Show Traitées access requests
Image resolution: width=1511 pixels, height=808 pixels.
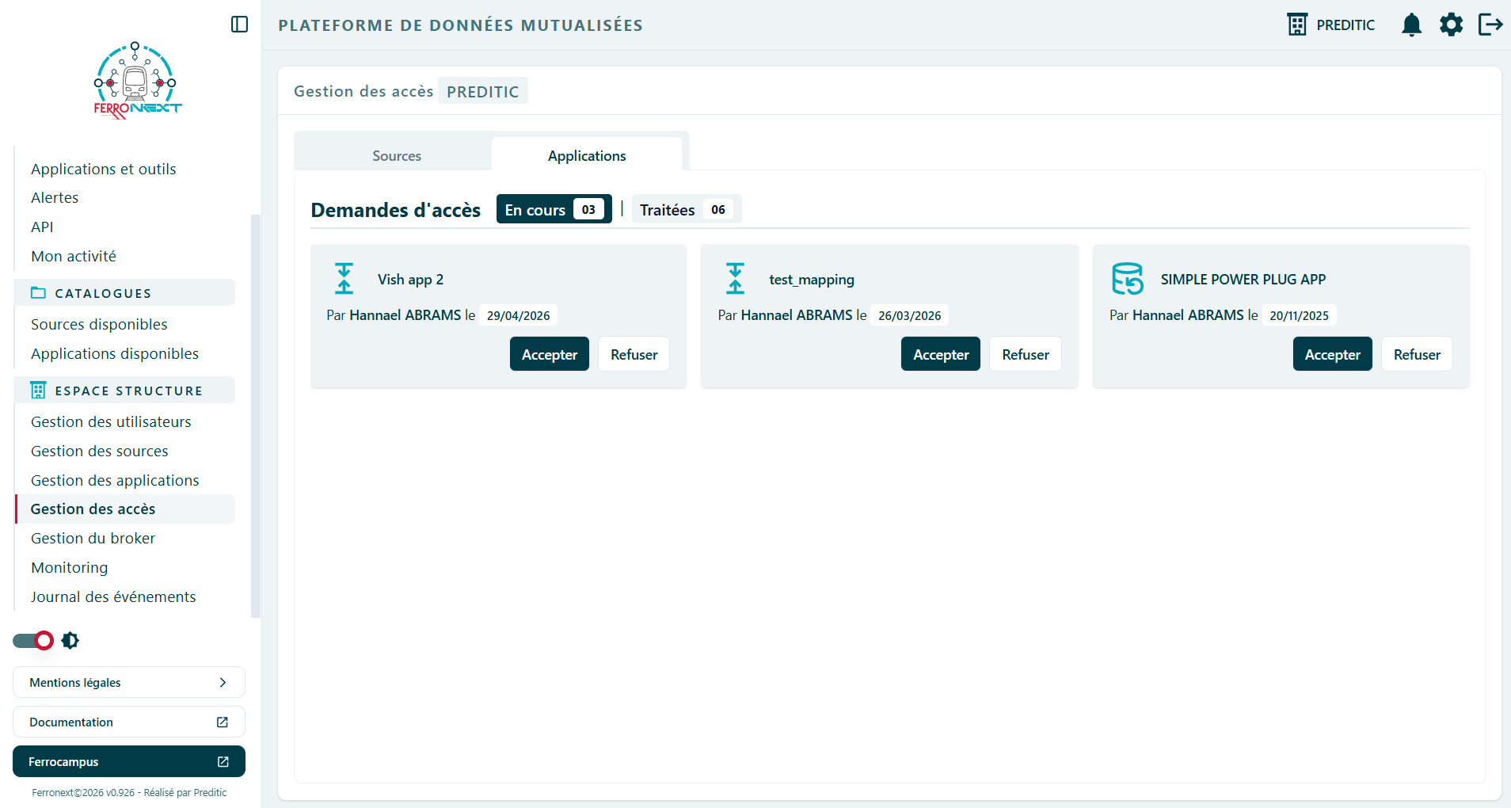[687, 209]
